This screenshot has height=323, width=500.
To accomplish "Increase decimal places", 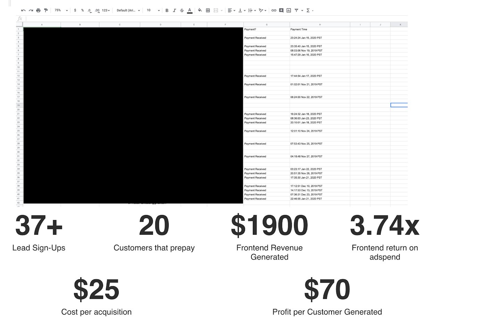I will (x=97, y=10).
